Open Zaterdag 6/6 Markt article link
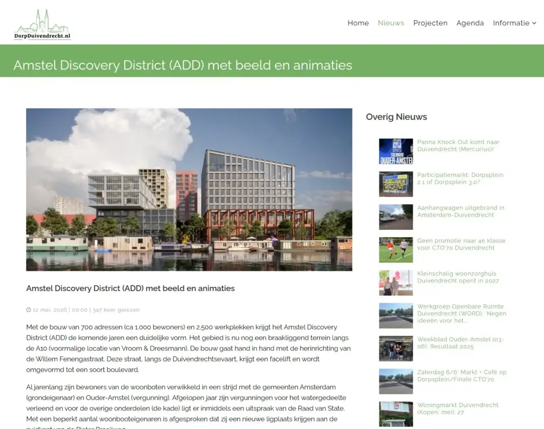Viewport: 544px width, 429px height. pos(462,375)
